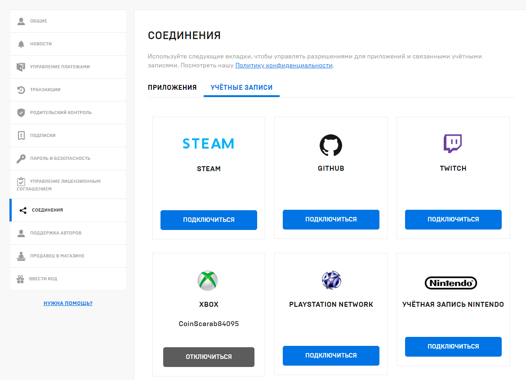The height and width of the screenshot is (380, 526).
Task: Switch to the ПРИЛОЖЕНИЯ tab
Action: [172, 88]
